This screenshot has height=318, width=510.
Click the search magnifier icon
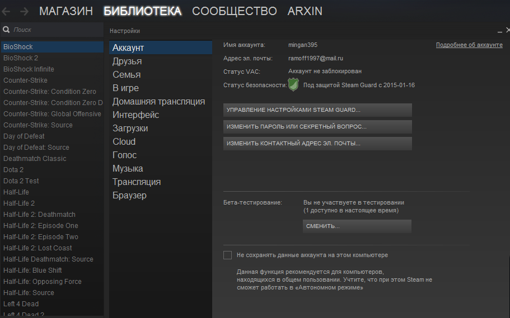click(x=6, y=30)
